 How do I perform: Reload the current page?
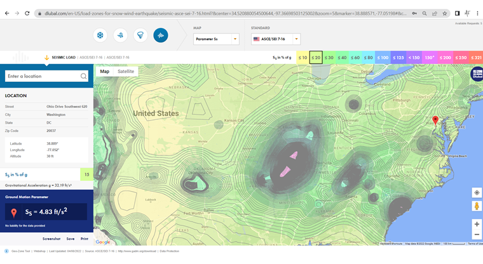(27, 13)
